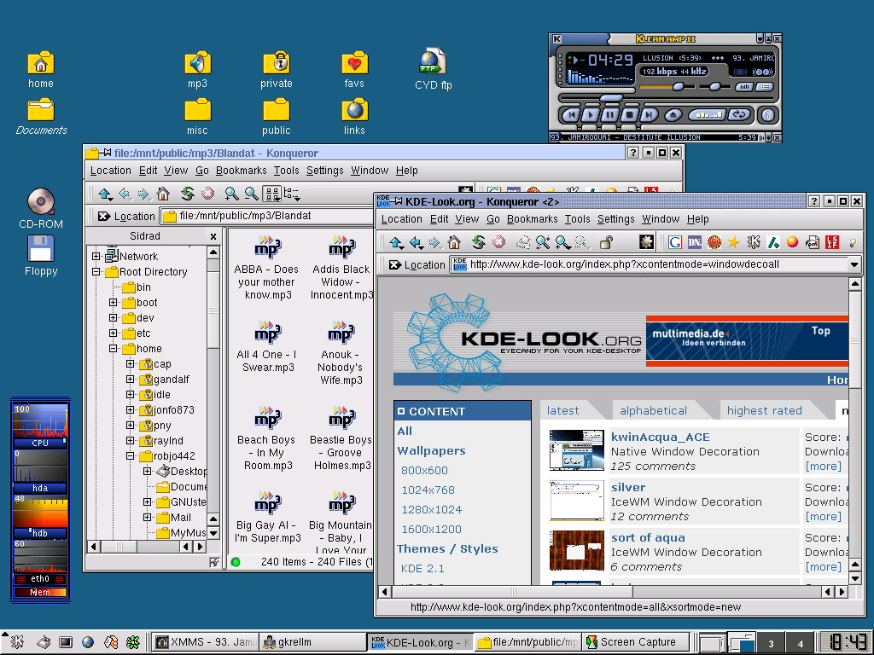
Task: Click the Reload icon in Blandat Konqueror toolbar
Action: click(187, 194)
